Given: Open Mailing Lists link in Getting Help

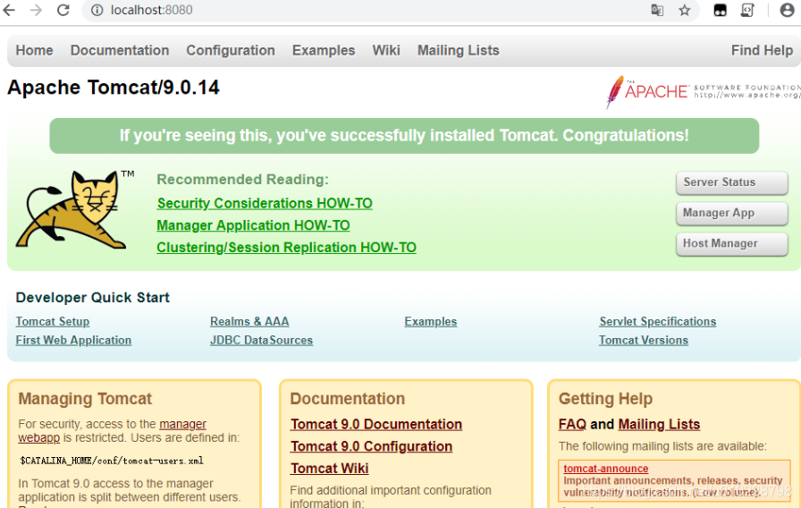Looking at the screenshot, I should point(659,424).
